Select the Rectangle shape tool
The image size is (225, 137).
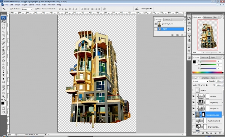3,82
